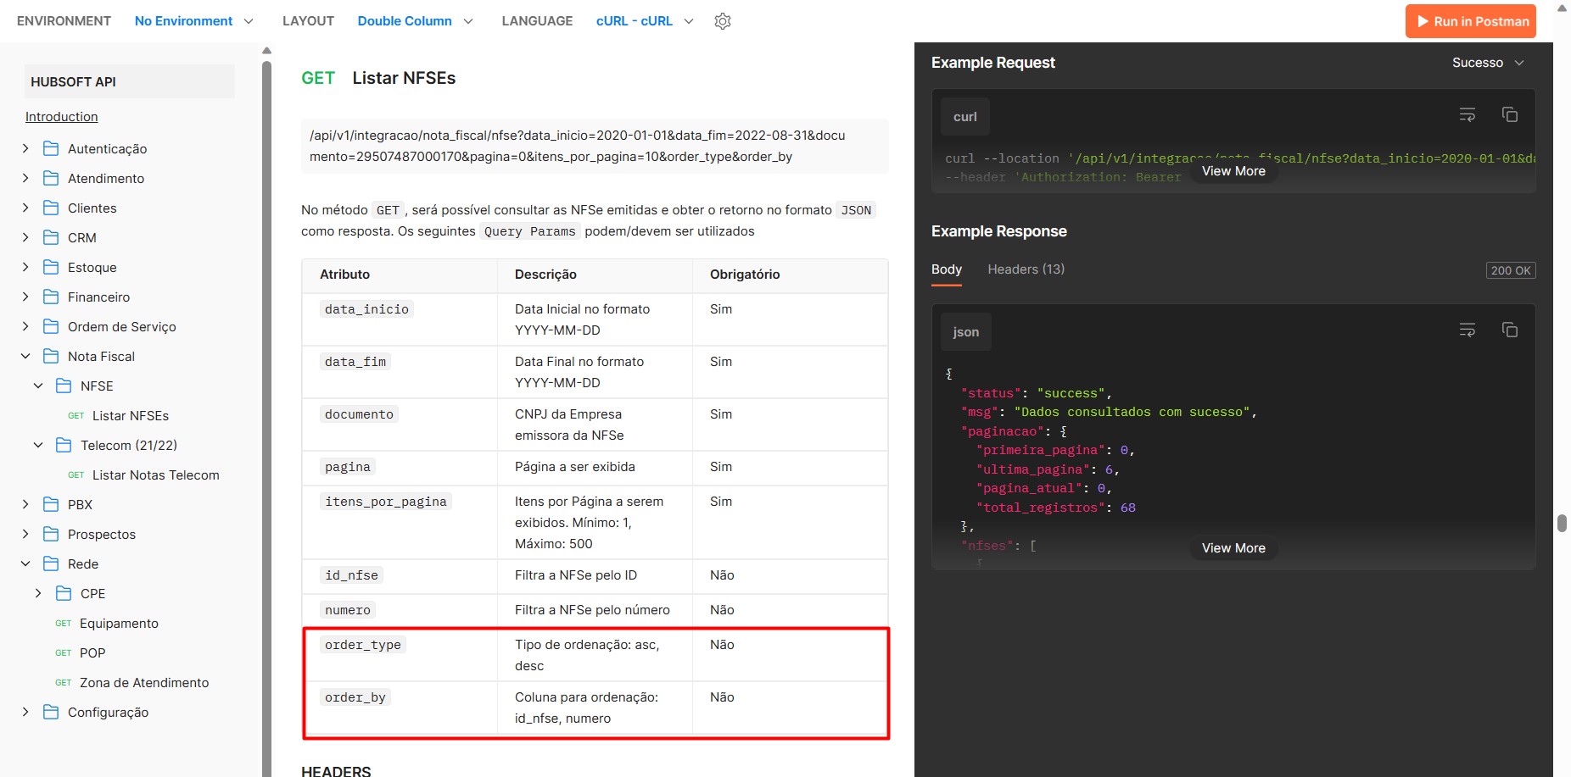Click the Nota Fiscal folder icon
Viewport: 1571px width, 777px height.
[x=51, y=356]
